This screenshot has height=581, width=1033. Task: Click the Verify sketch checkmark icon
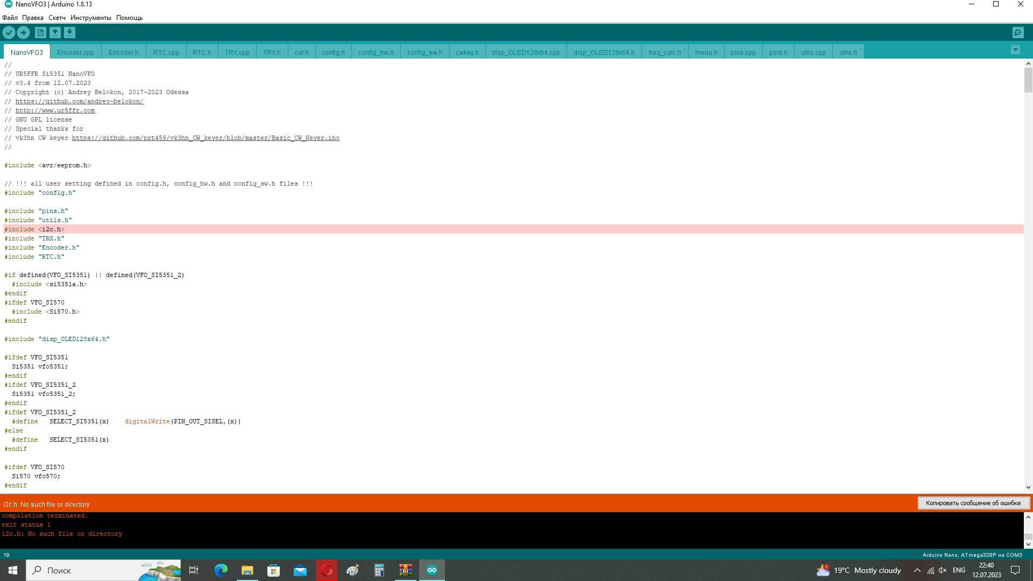click(x=9, y=33)
